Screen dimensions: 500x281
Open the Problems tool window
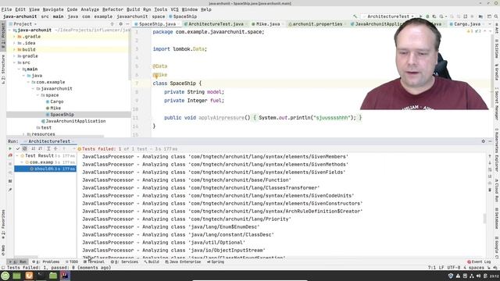coord(46,261)
